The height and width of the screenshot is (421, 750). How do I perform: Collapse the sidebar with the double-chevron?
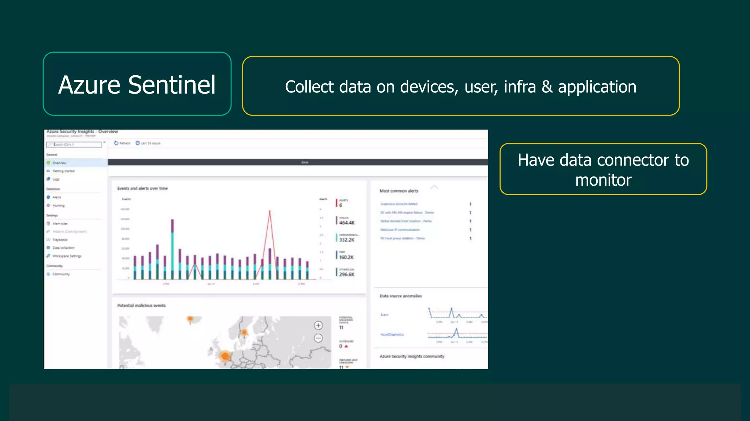(x=104, y=143)
